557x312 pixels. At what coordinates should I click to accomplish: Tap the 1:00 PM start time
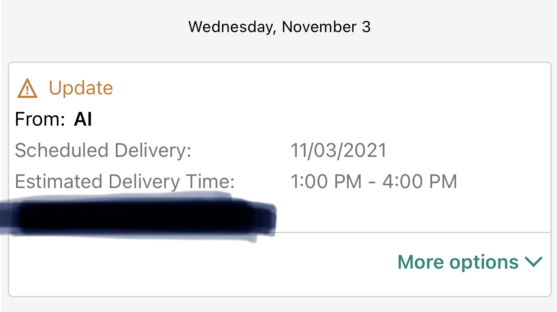tap(326, 182)
